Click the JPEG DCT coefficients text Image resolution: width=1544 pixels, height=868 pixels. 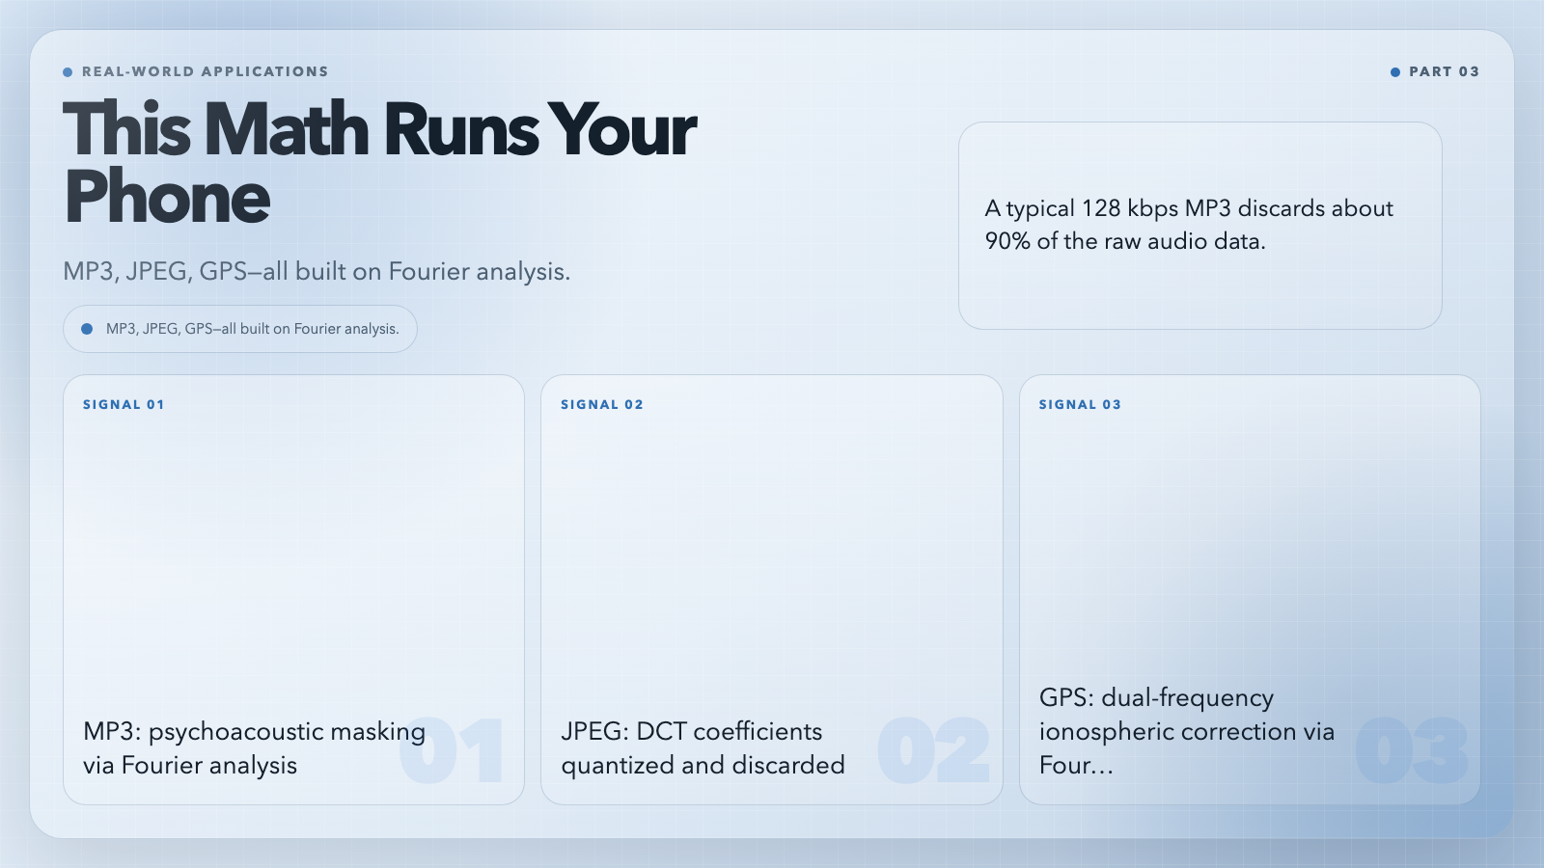tap(703, 748)
